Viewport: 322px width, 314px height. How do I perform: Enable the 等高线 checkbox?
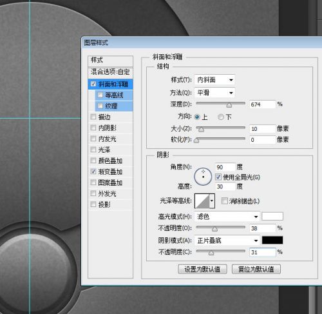coord(100,95)
